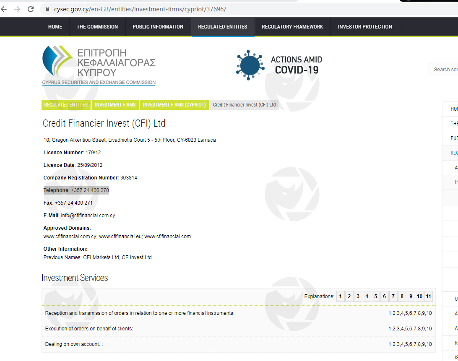Click the site search input field
The height and width of the screenshot is (361, 458).
[x=444, y=70]
